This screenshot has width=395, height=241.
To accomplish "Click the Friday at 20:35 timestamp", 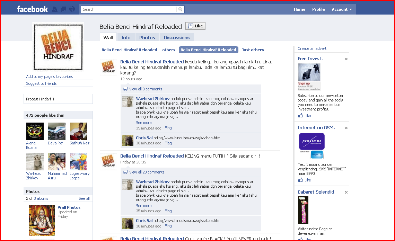I will pyautogui.click(x=133, y=162).
